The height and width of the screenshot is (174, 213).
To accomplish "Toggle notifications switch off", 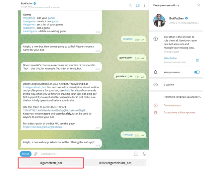I will [x=197, y=72].
